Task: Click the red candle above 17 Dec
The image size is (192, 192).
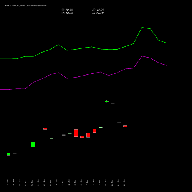Action: pos(88,135)
